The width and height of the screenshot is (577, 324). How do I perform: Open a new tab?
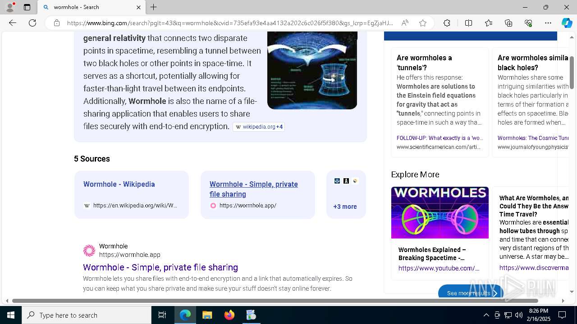153,7
